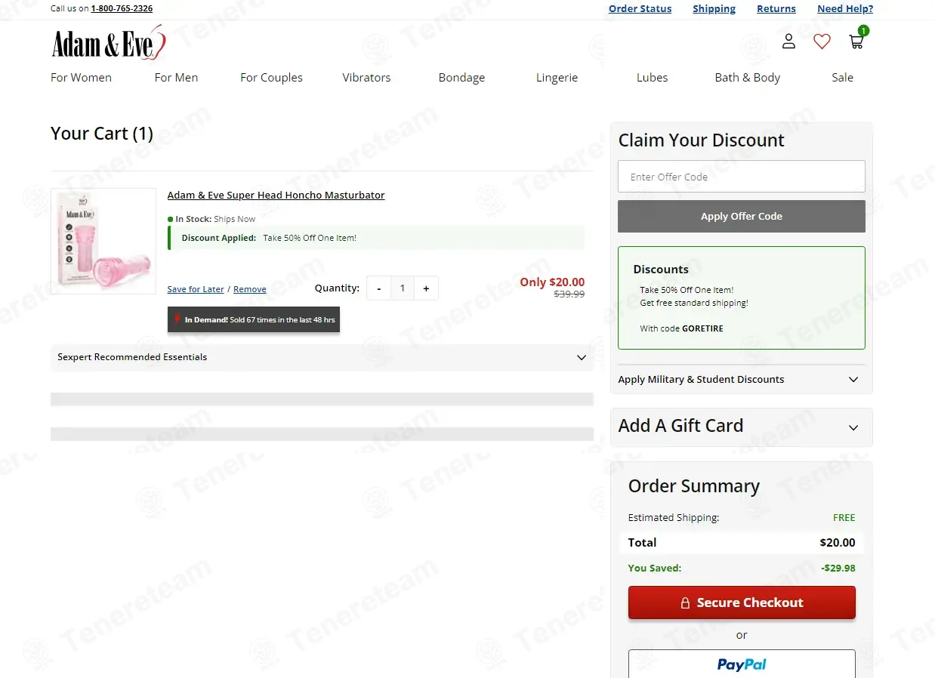Expand Apply Military & Student Discounts
The image size is (935, 678).
[x=741, y=379]
